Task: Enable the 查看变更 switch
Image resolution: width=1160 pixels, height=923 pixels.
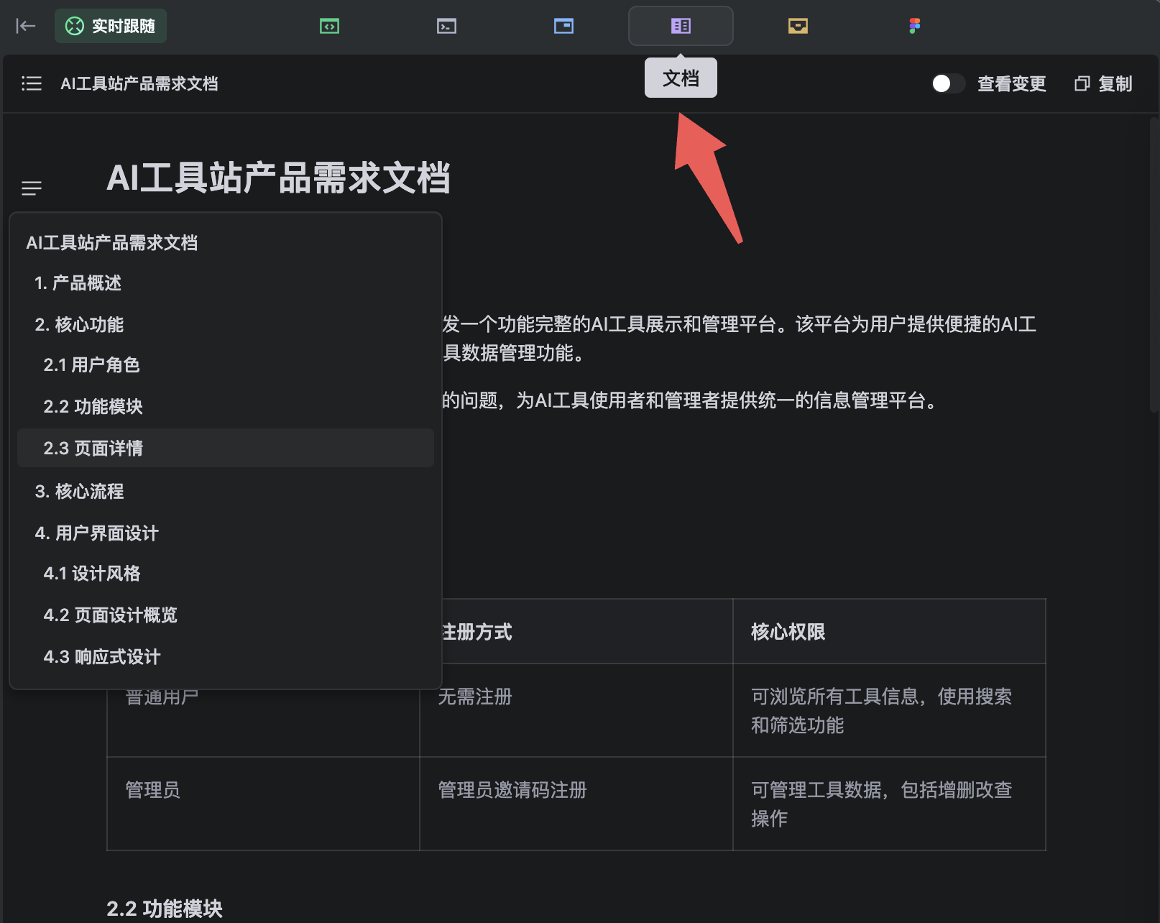Action: pyautogui.click(x=947, y=83)
